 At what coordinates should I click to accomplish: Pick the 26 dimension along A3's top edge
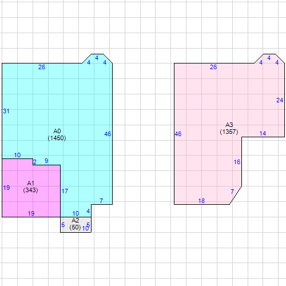(x=213, y=67)
